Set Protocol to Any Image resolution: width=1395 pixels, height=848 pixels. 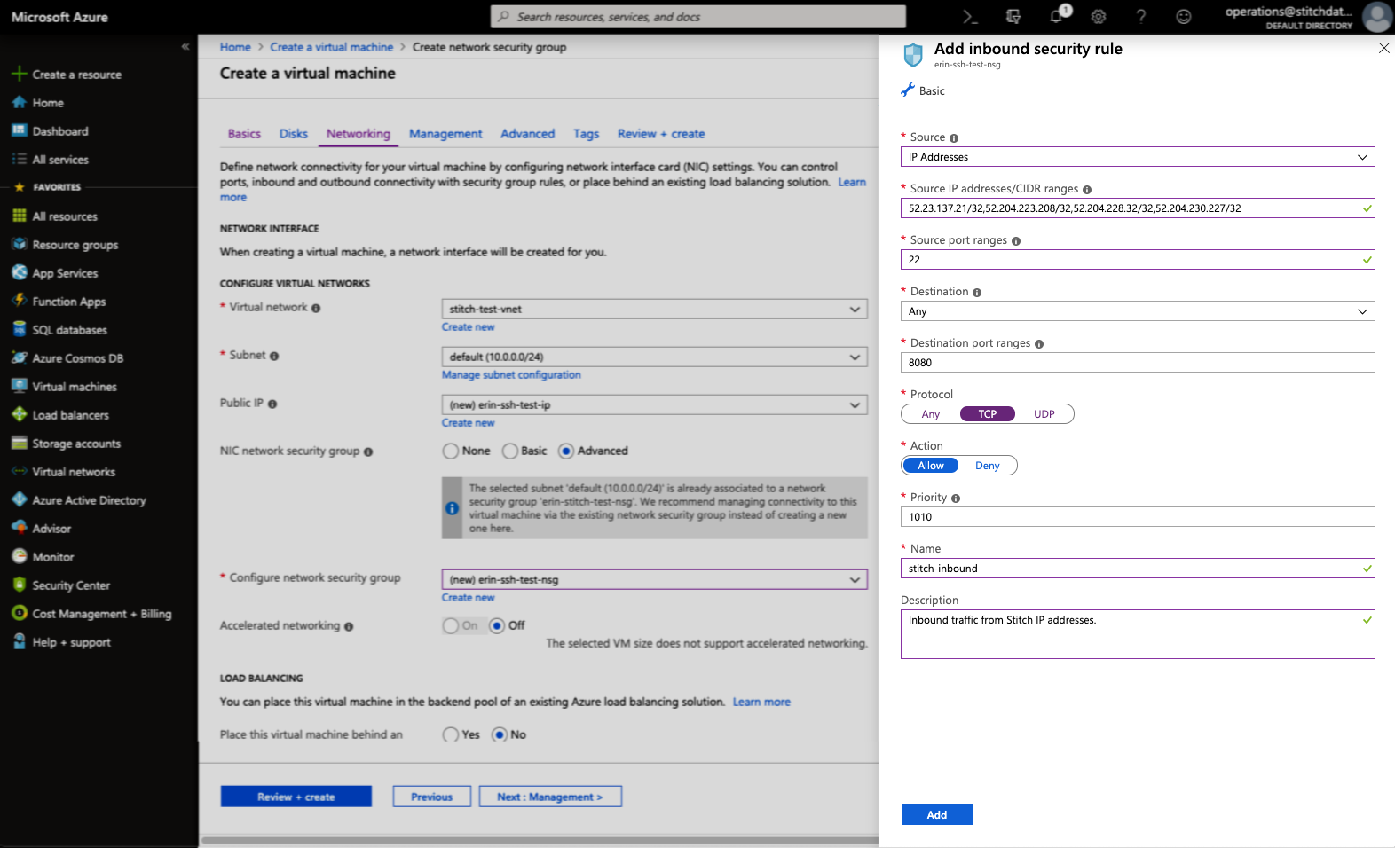pyautogui.click(x=930, y=414)
